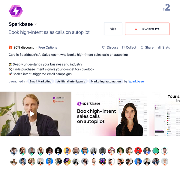Image resolution: width=180 pixels, height=170 pixels.
Task: Play the Sparkbase intro video
Action: (32, 114)
